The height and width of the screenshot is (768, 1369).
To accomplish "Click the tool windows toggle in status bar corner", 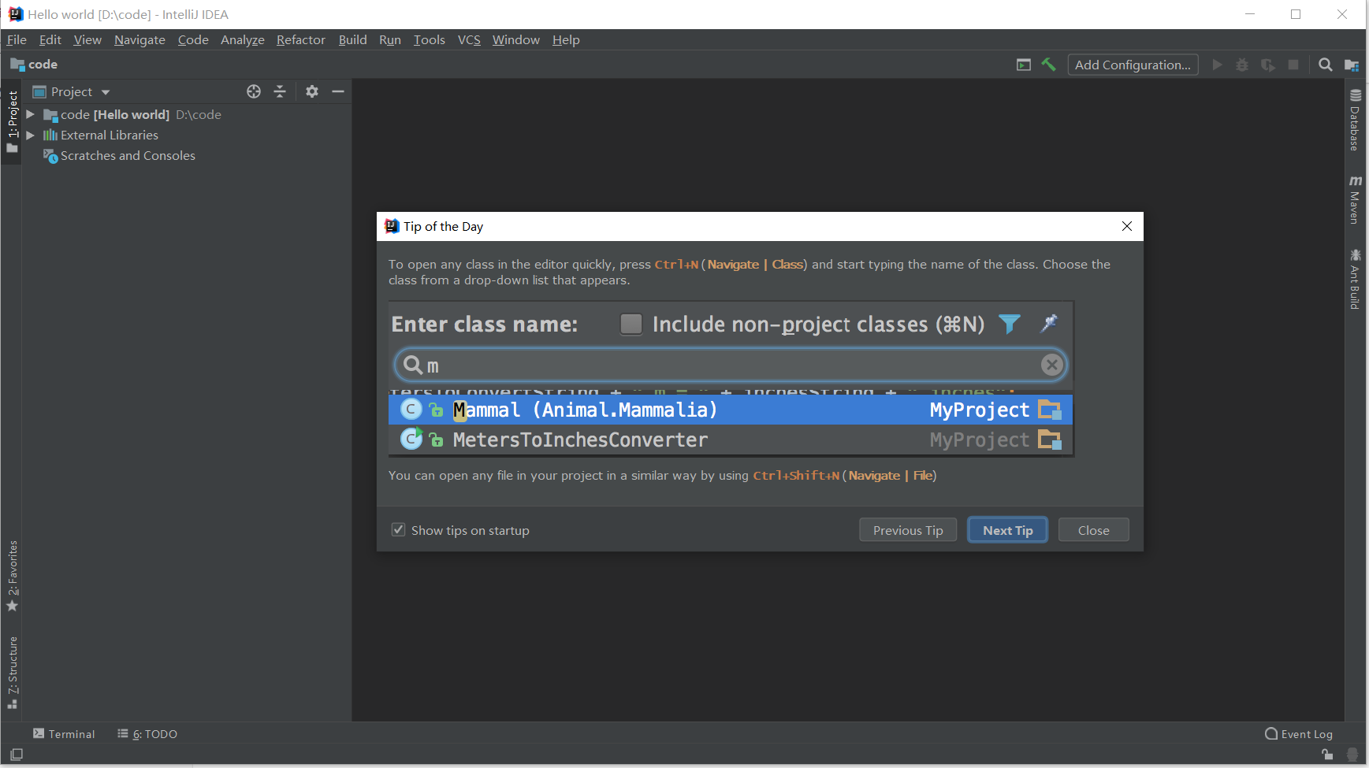I will point(16,755).
